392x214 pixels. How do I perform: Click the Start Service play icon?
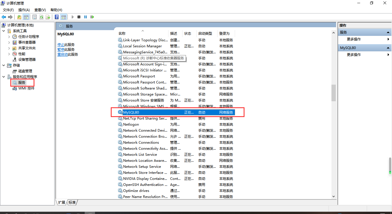(73, 17)
